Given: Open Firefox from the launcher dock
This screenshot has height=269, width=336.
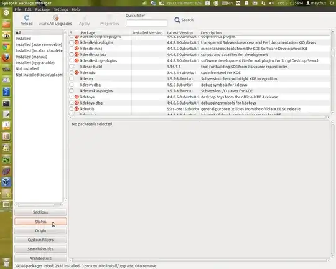Looking at the screenshot, I should 6,58.
